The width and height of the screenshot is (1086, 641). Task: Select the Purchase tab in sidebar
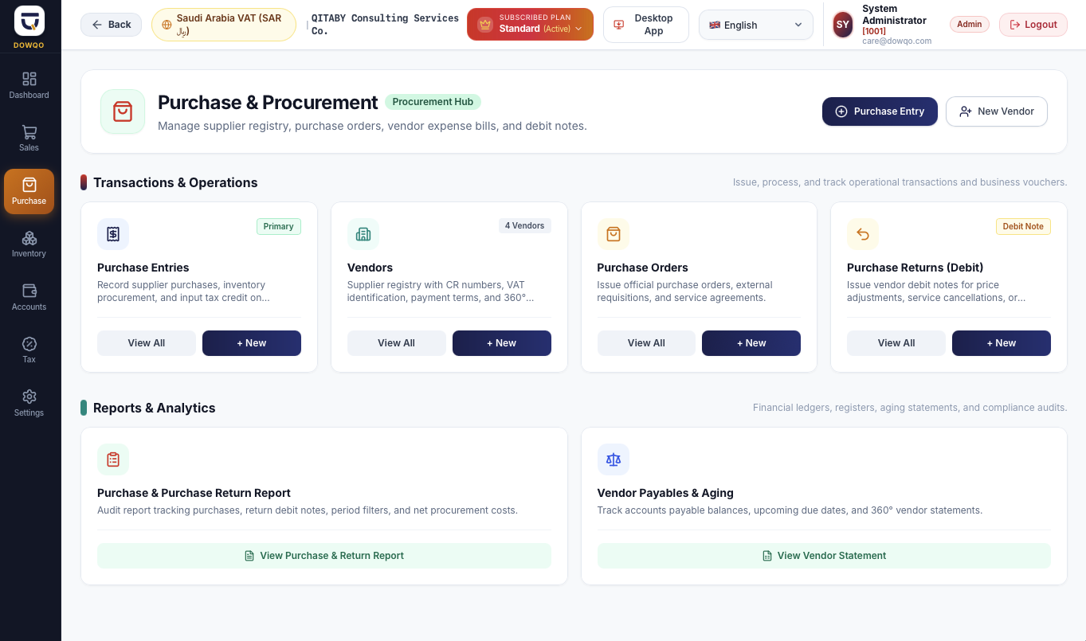[x=29, y=191]
